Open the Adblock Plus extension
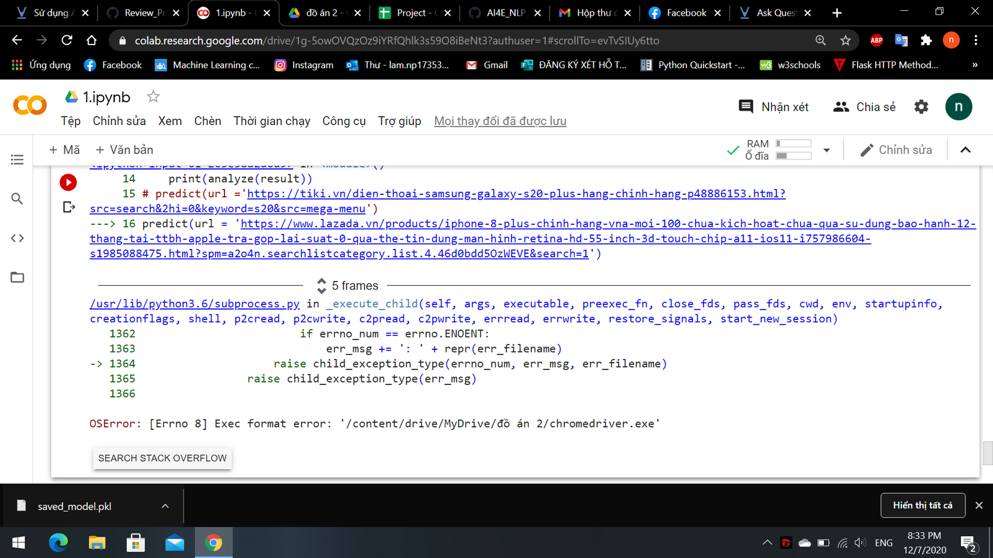The image size is (993, 558). [876, 40]
